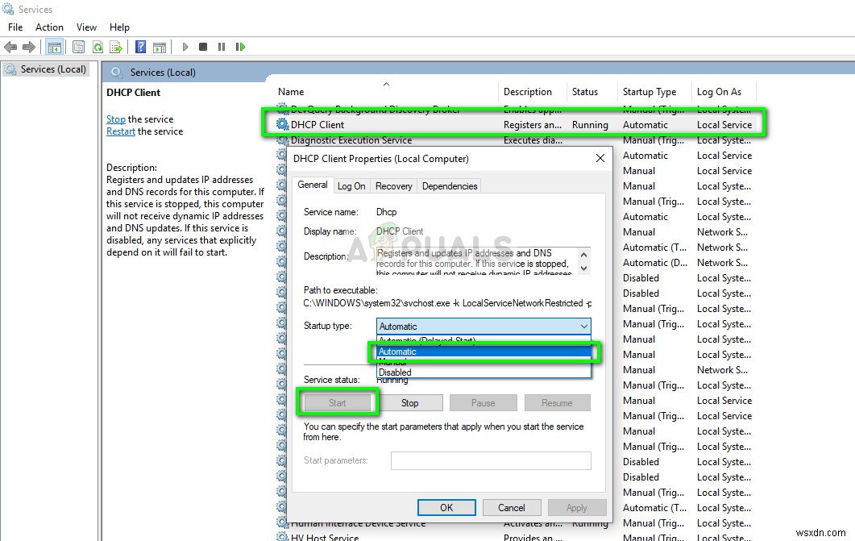This screenshot has width=855, height=541.
Task: Click the Restart the service link
Action: click(120, 131)
